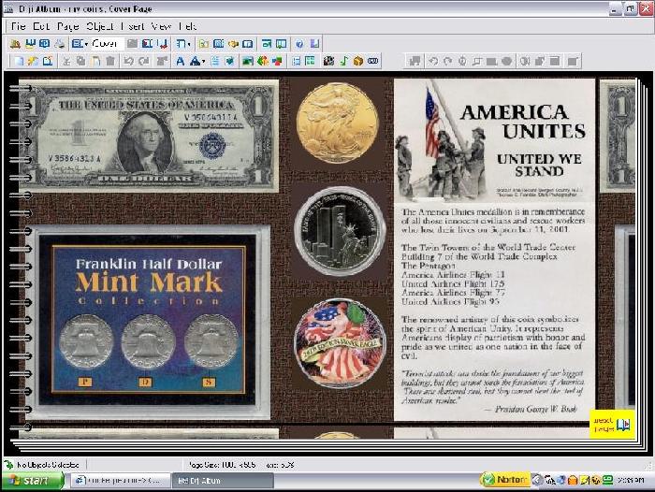The height and width of the screenshot is (492, 655).
Task: Select the America Unites leaflet image
Action: 495,250
